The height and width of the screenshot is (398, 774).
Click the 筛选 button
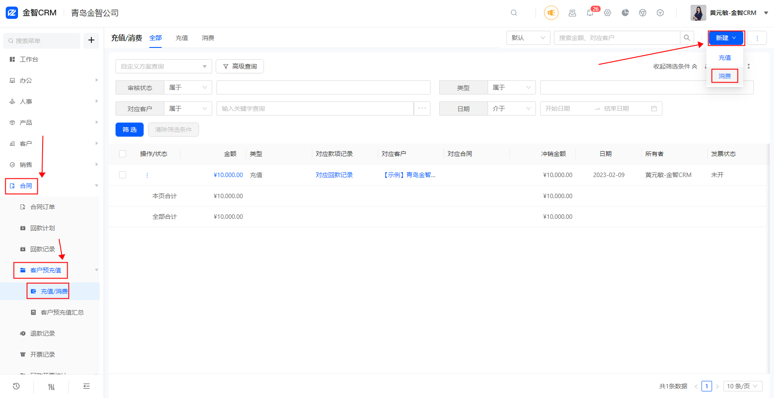130,130
